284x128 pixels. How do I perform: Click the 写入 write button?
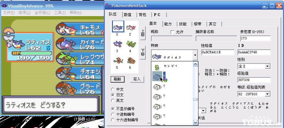coord(137,79)
